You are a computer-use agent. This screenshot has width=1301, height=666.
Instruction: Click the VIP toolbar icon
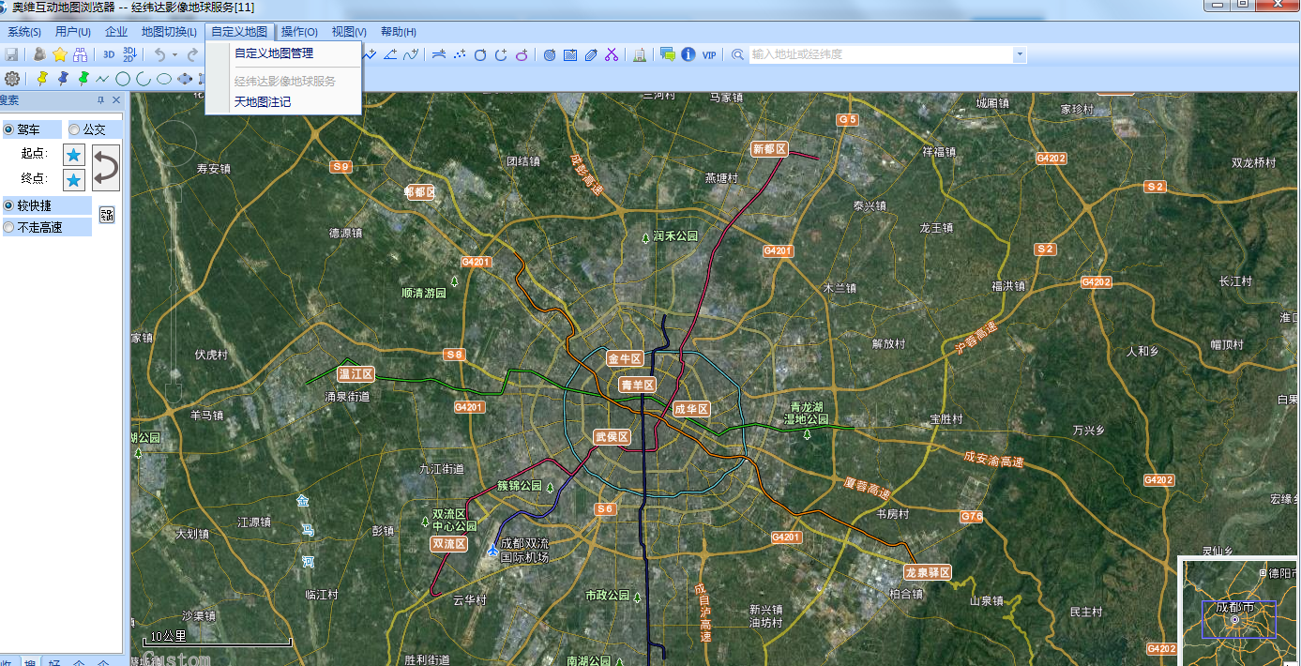click(x=709, y=54)
